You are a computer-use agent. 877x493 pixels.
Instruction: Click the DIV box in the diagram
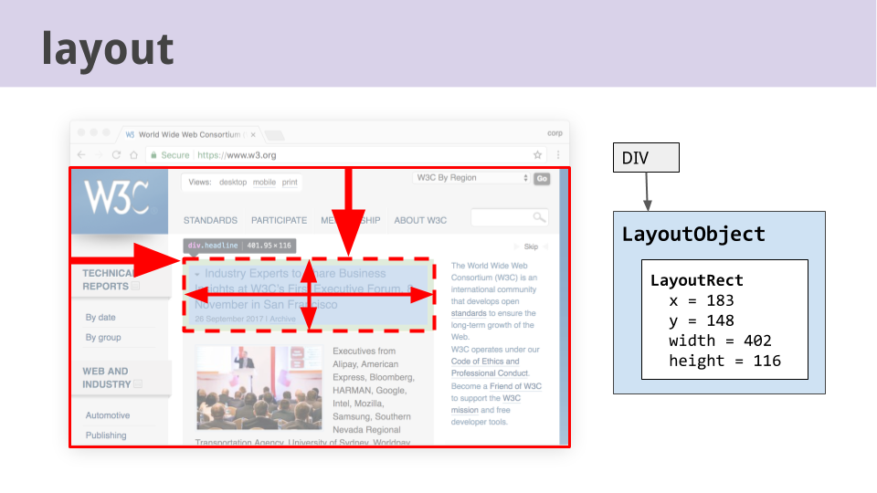click(x=646, y=158)
